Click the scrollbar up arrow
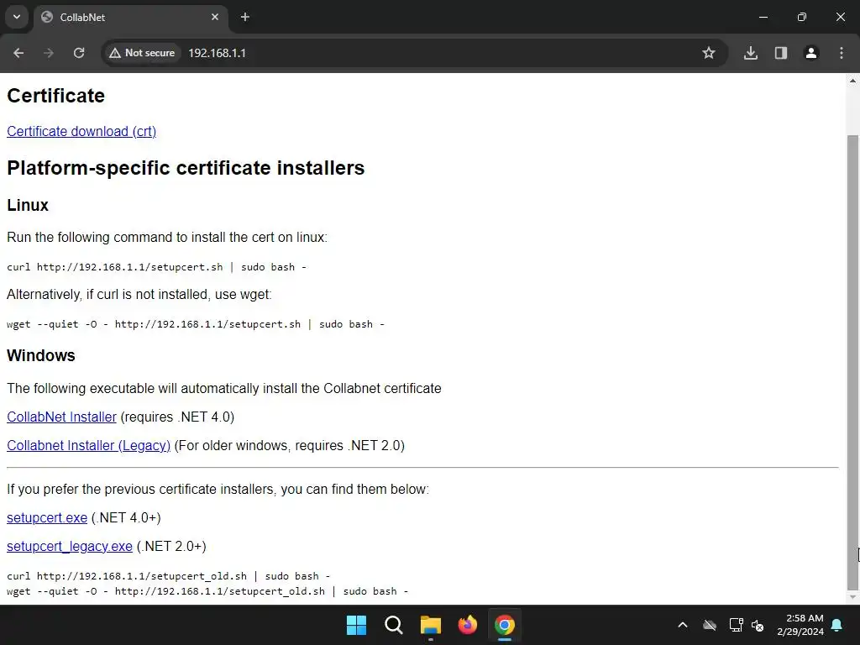 852,81
